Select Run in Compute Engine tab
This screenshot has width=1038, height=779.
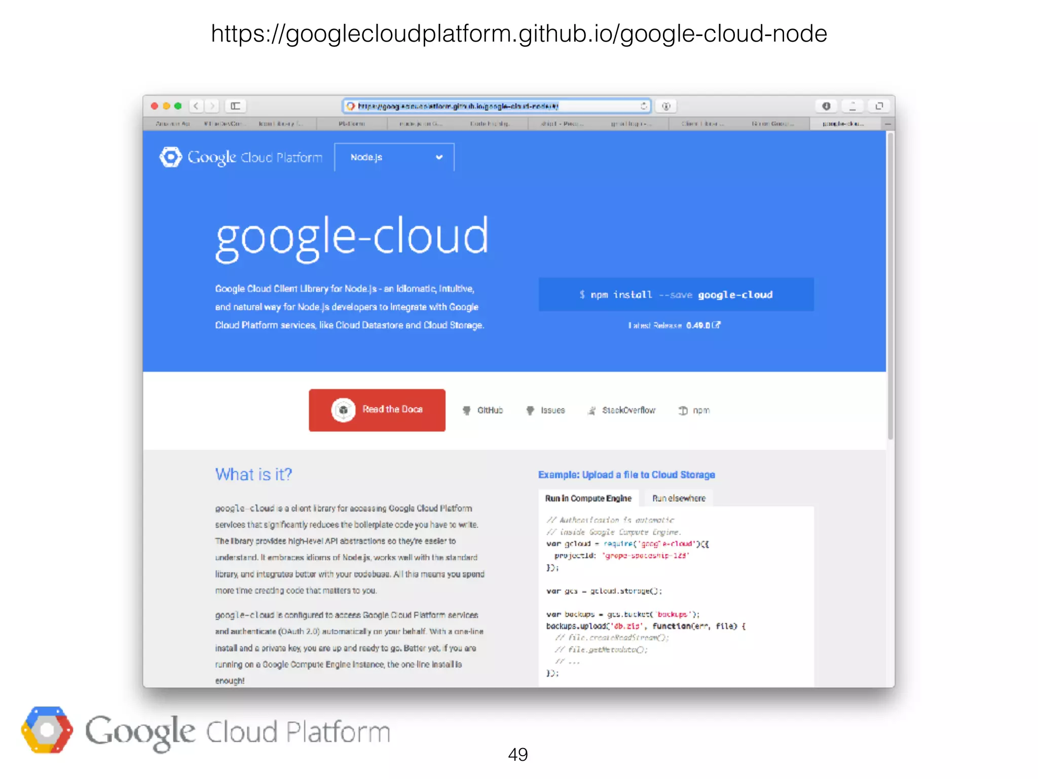(x=588, y=499)
